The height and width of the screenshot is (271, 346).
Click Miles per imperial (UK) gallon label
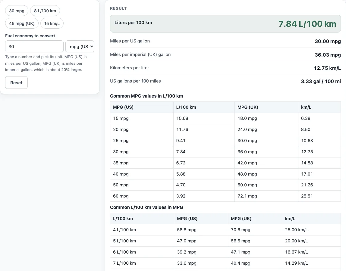pos(140,55)
